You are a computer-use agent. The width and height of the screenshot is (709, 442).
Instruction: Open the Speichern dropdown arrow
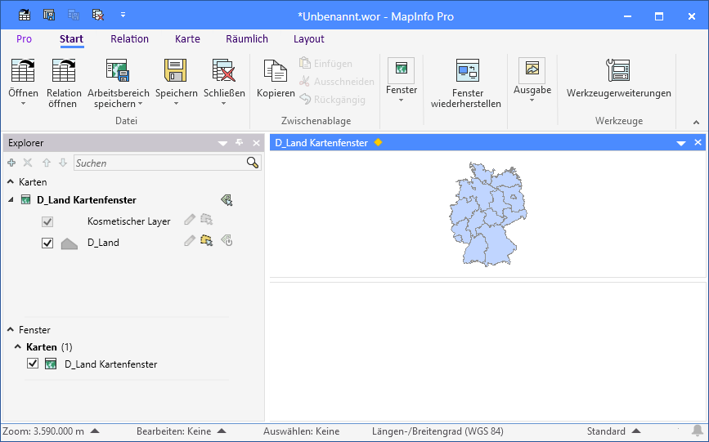(176, 104)
